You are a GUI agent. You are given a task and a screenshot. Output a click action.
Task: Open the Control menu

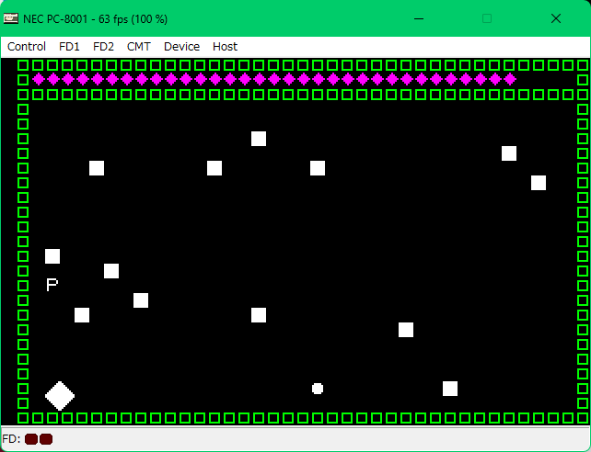(x=27, y=46)
